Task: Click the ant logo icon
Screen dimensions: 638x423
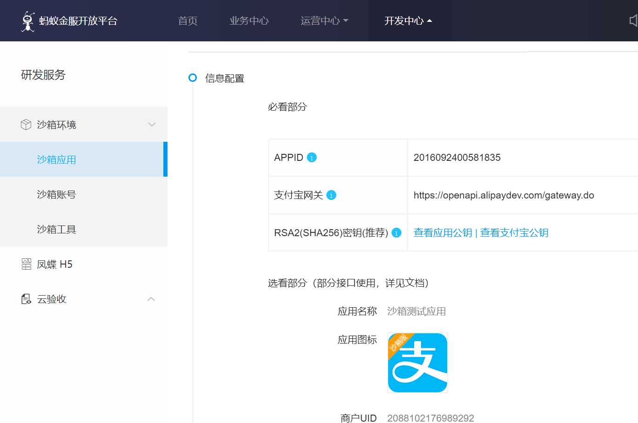Action: coord(28,21)
